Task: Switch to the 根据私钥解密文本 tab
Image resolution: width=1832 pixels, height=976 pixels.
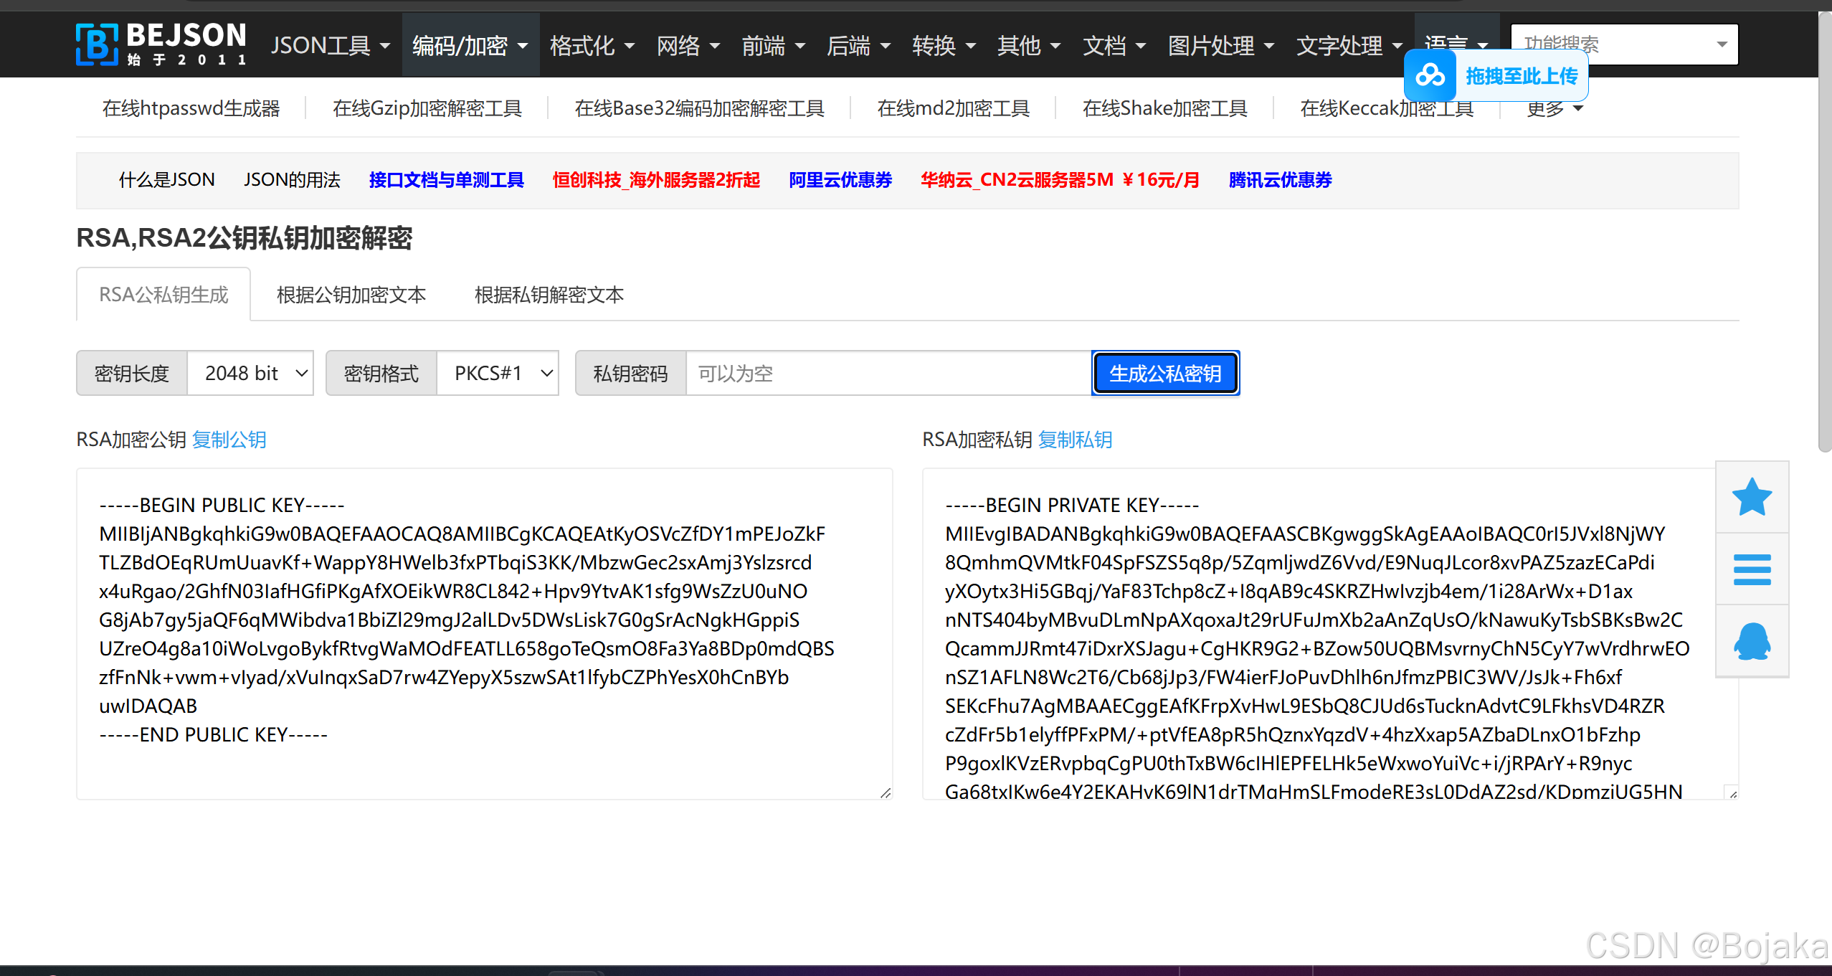Action: [549, 294]
